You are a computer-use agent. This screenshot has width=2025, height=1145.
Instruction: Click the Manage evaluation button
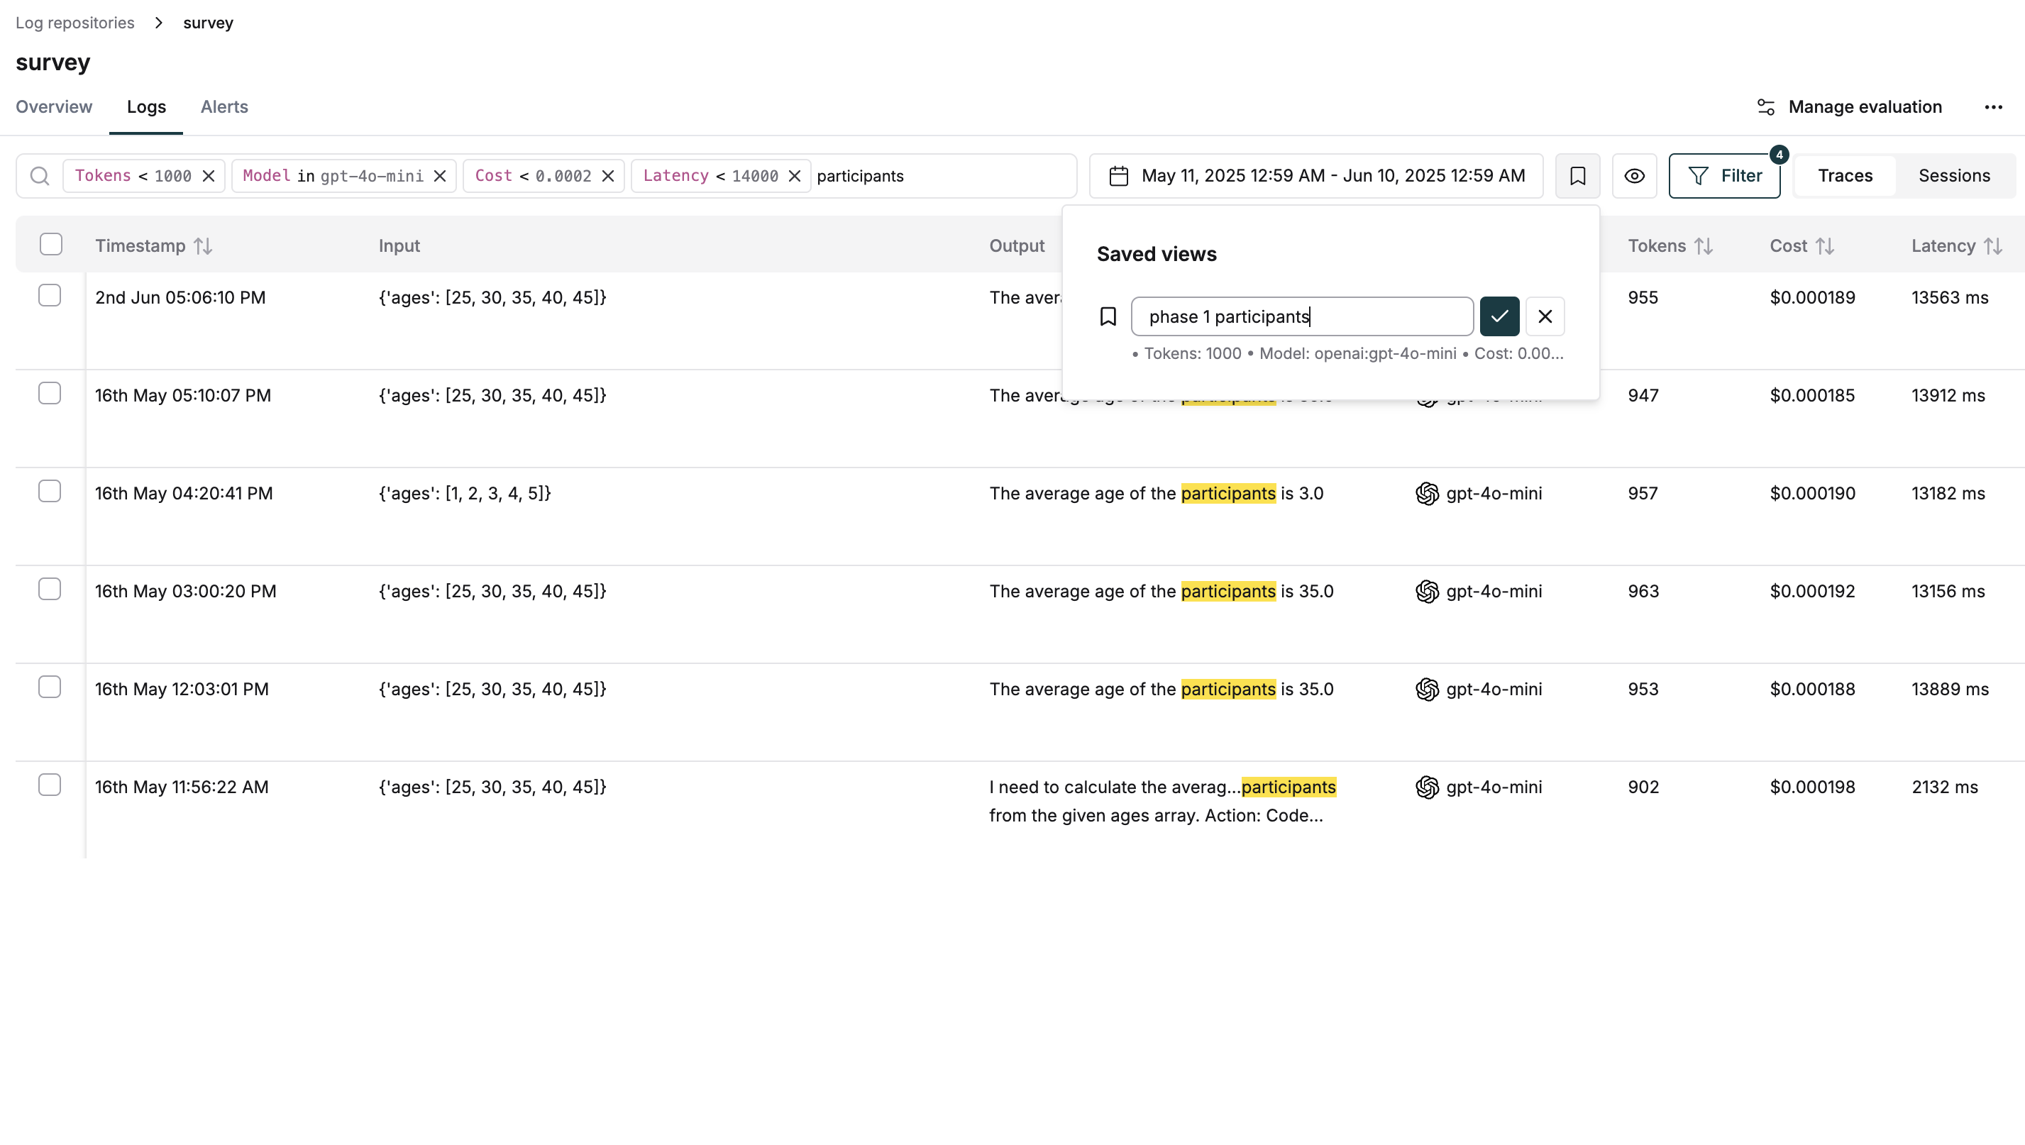pyautogui.click(x=1849, y=107)
